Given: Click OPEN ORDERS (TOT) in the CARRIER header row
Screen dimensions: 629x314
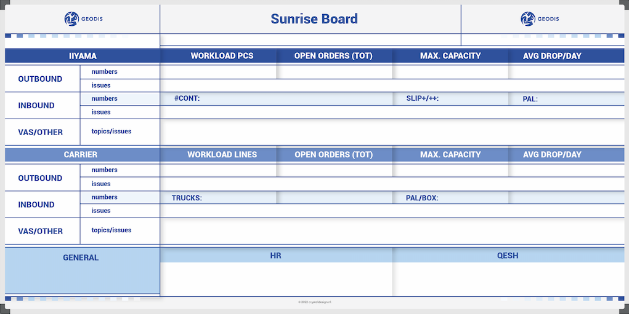Looking at the screenshot, I should point(333,154).
